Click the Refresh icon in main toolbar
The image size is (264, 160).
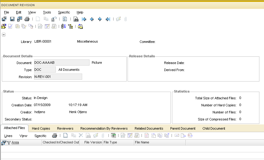click(65, 19)
